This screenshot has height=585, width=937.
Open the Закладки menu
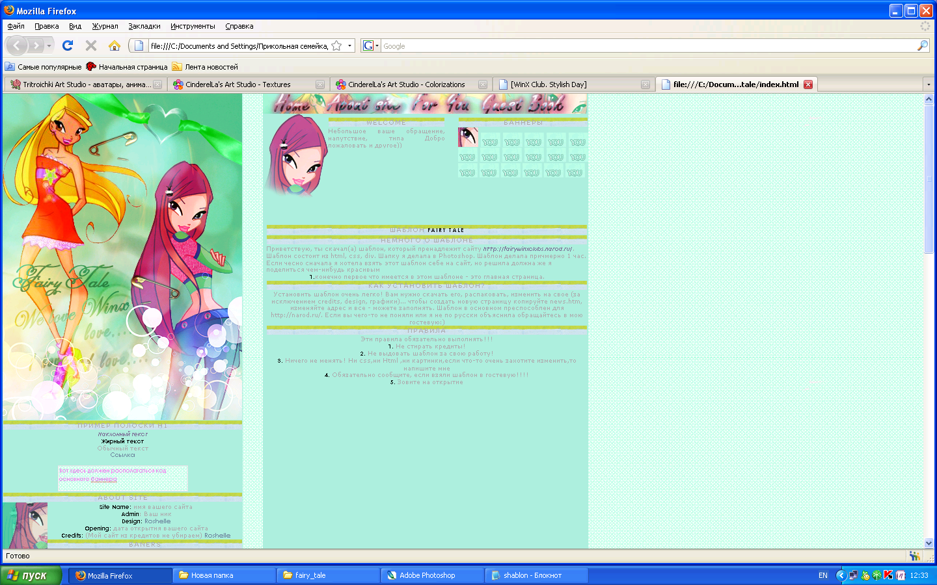pyautogui.click(x=144, y=26)
